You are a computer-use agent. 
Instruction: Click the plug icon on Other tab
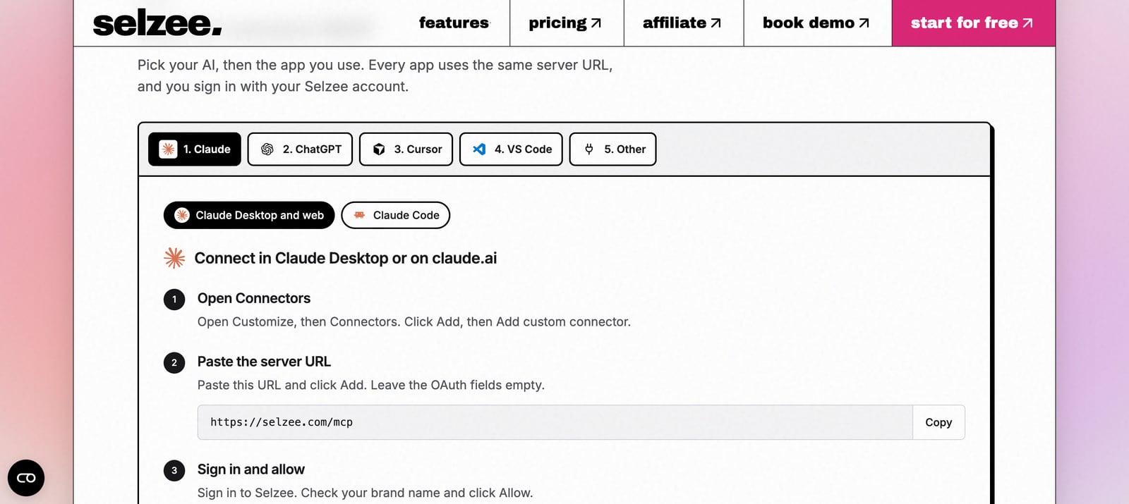click(589, 149)
